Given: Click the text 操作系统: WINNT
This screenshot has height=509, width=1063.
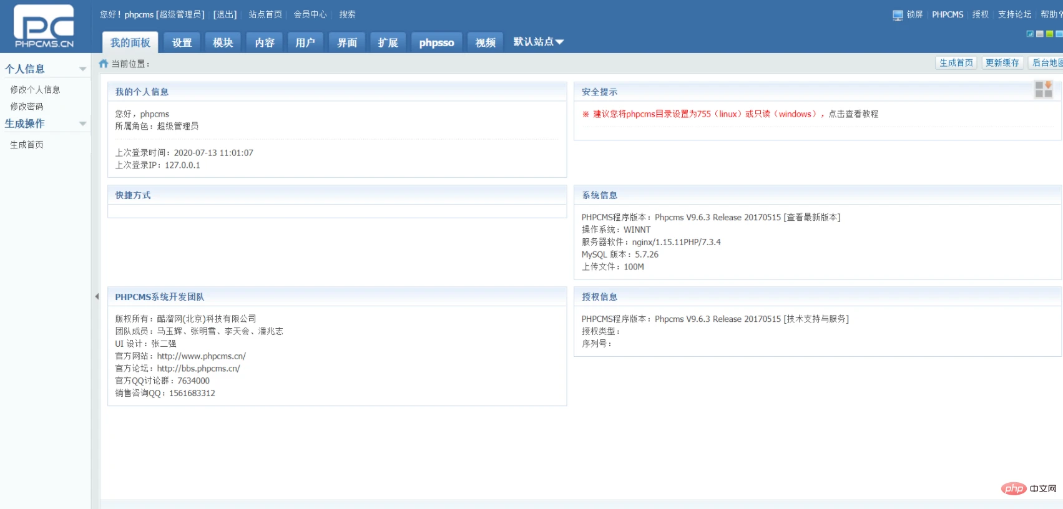Looking at the screenshot, I should coord(616,230).
